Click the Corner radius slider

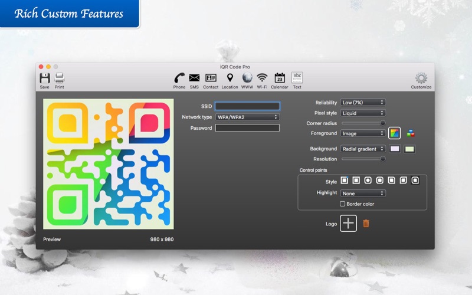coord(363,123)
